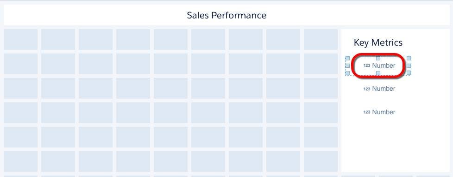Click the top-center resize handle of selected widget
453x177 pixels.
tap(378, 59)
